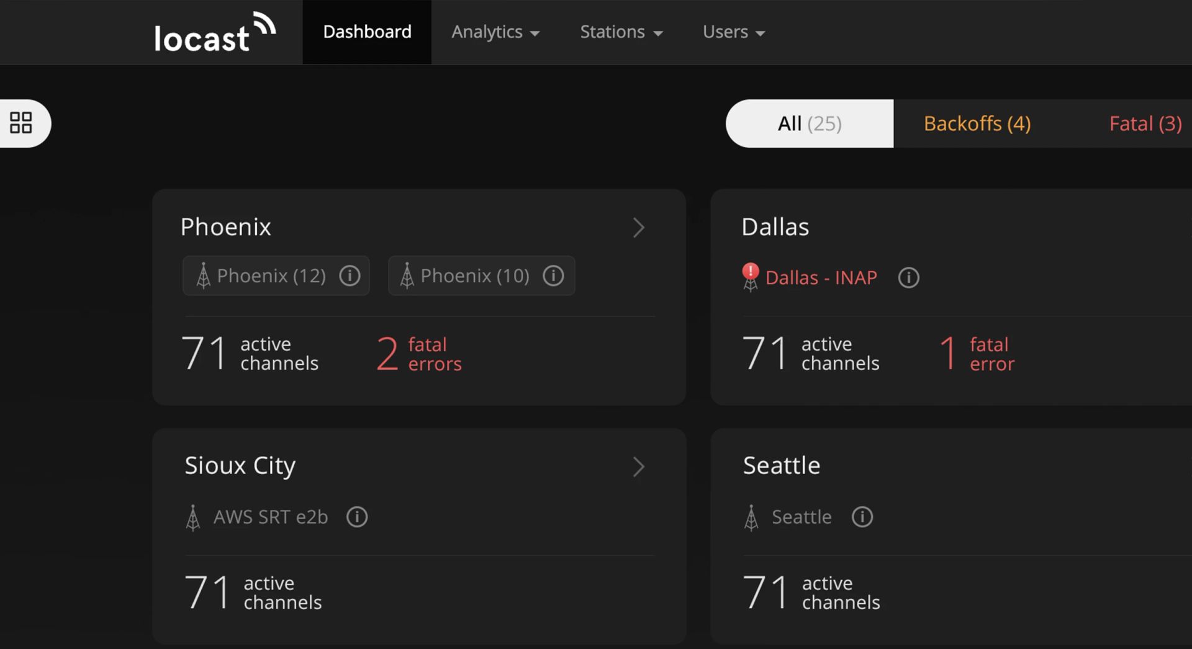Open the Sioux City details via its chevron
Image resolution: width=1192 pixels, height=649 pixels.
[639, 467]
